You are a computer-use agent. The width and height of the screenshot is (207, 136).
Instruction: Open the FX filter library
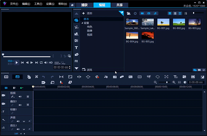tap(76, 61)
